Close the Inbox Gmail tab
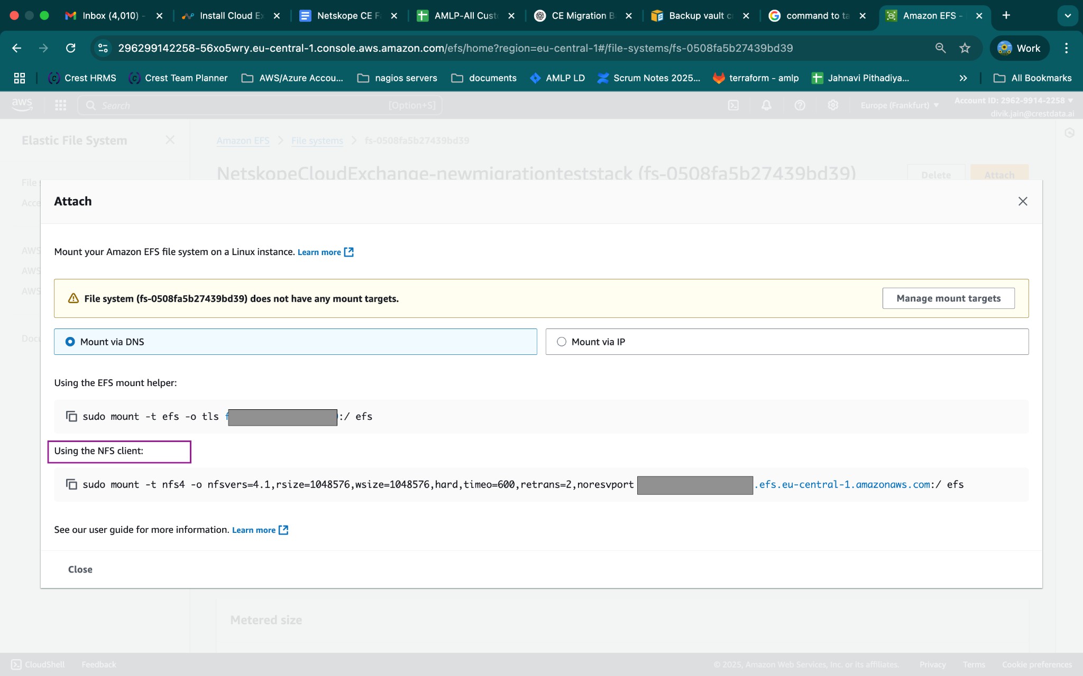1083x676 pixels. click(159, 16)
